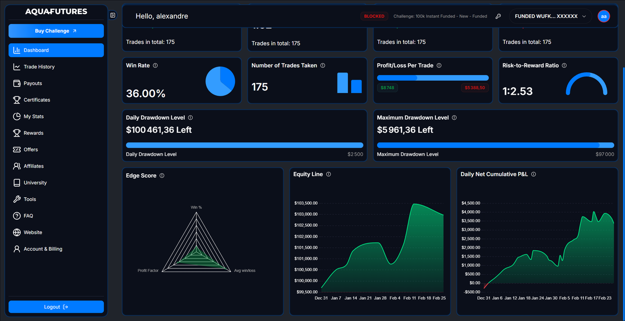The height and width of the screenshot is (321, 625).
Task: Visit Website link in sidebar
Action: point(56,233)
